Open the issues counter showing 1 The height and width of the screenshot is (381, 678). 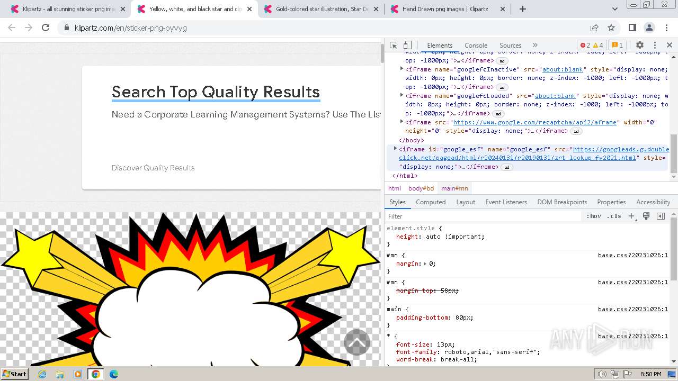click(617, 45)
